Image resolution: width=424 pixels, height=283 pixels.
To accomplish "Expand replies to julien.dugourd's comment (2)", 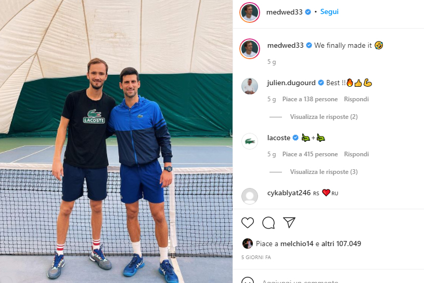I will (324, 117).
